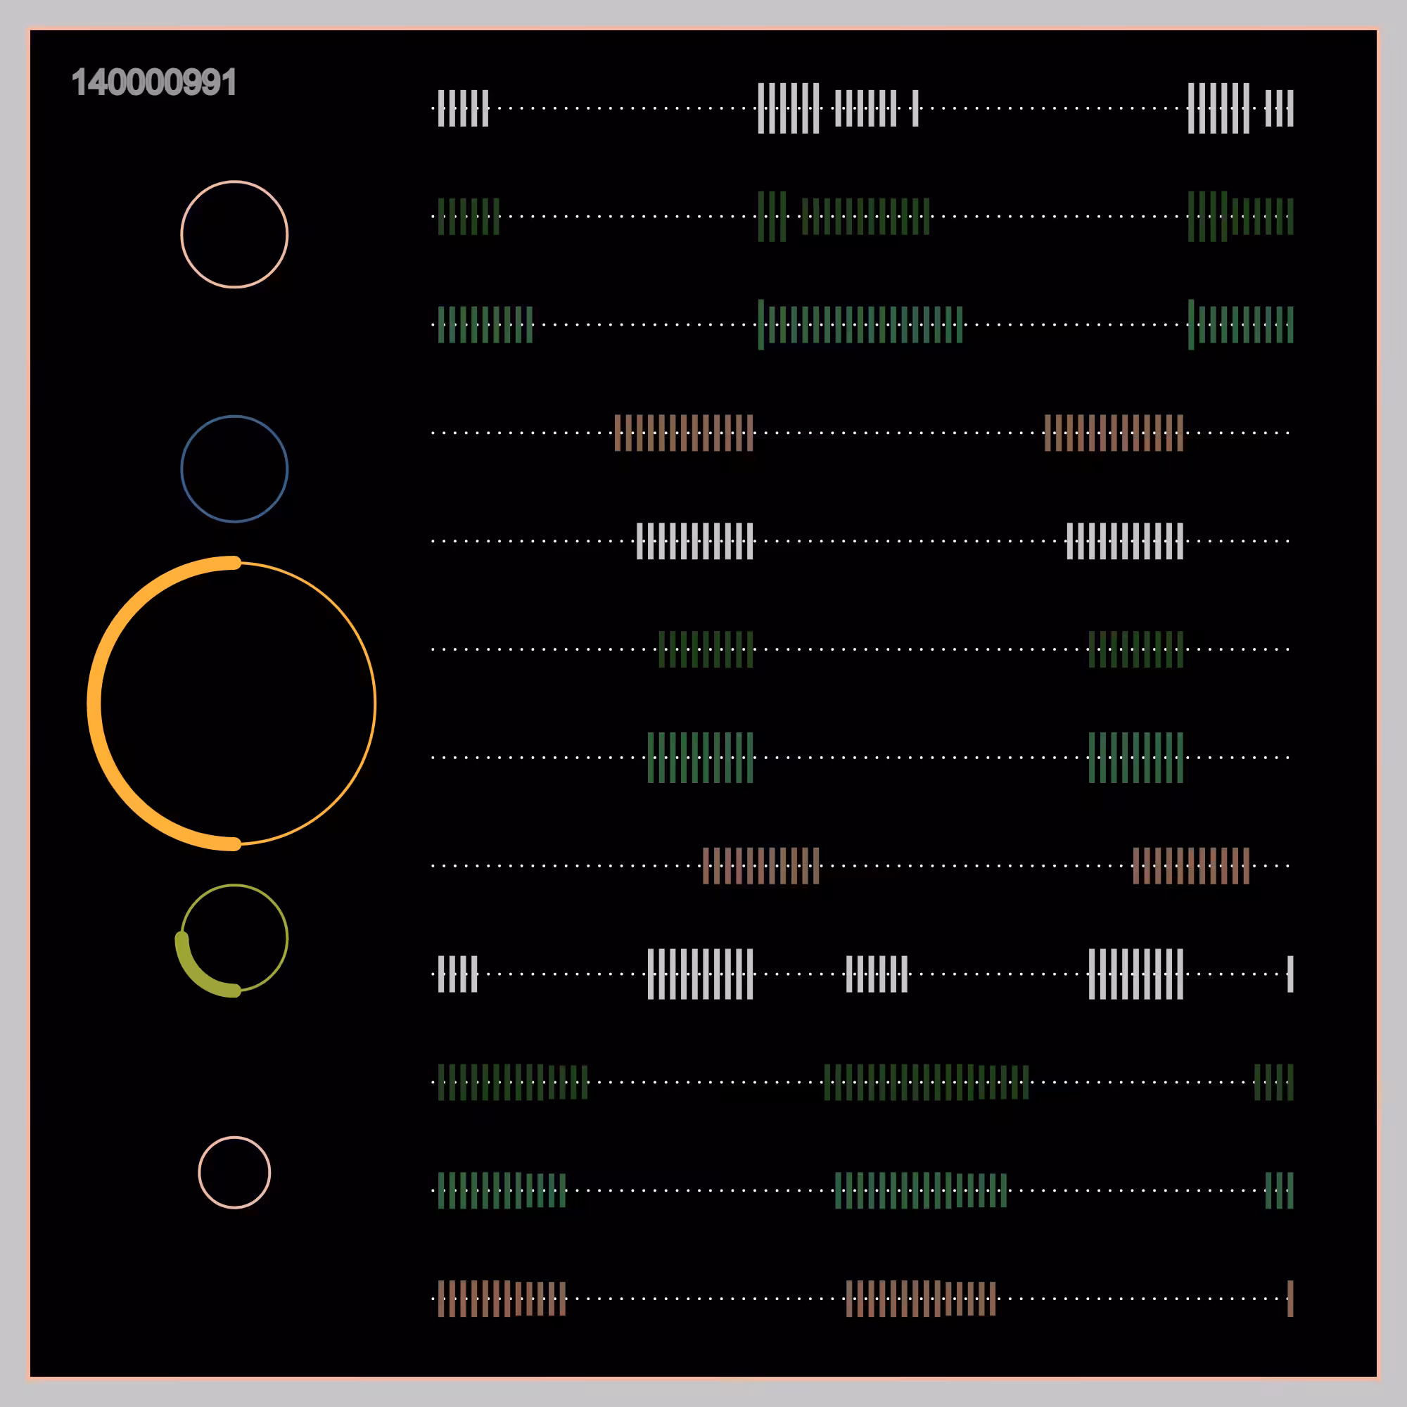Select the isolated single white tick in the top row
This screenshot has height=1407, width=1407.
pos(915,108)
